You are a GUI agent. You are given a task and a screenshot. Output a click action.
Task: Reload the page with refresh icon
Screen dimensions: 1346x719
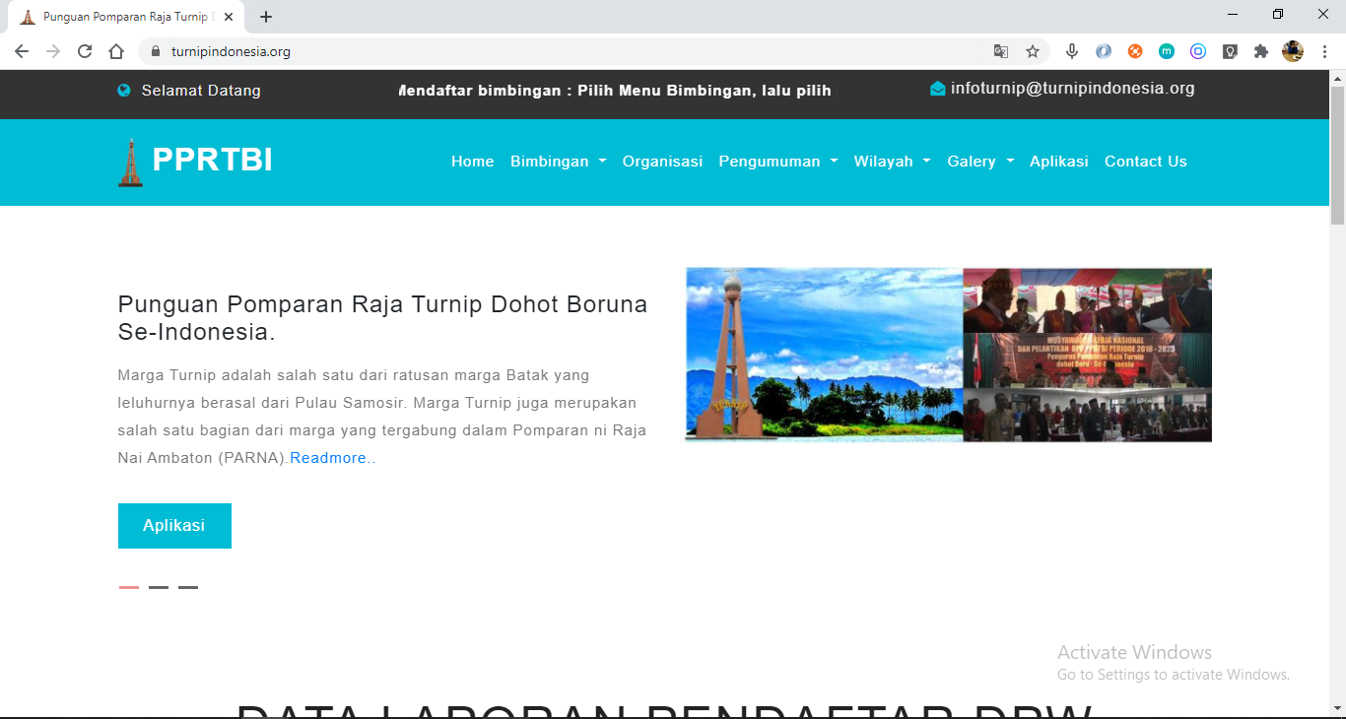tap(85, 51)
